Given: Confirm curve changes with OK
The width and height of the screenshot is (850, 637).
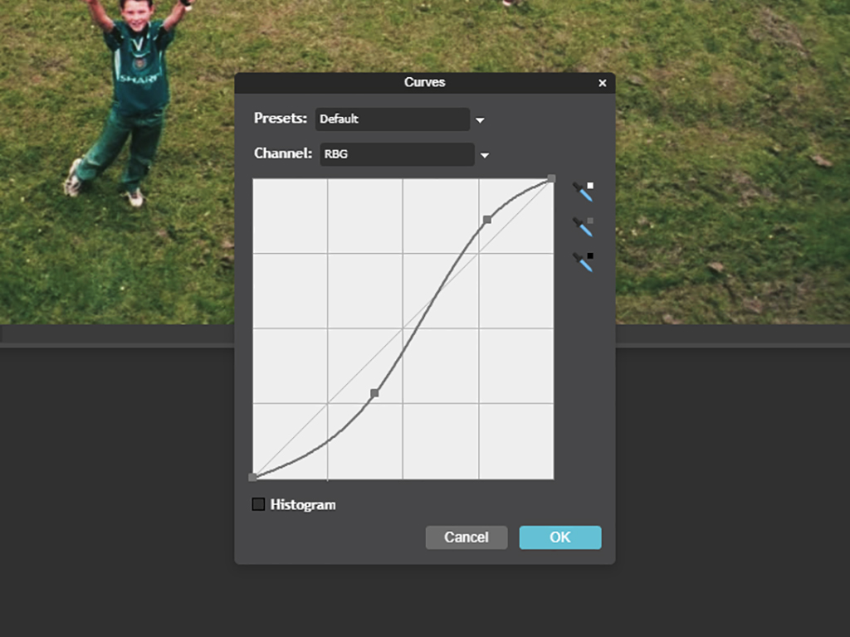Looking at the screenshot, I should click(x=560, y=537).
